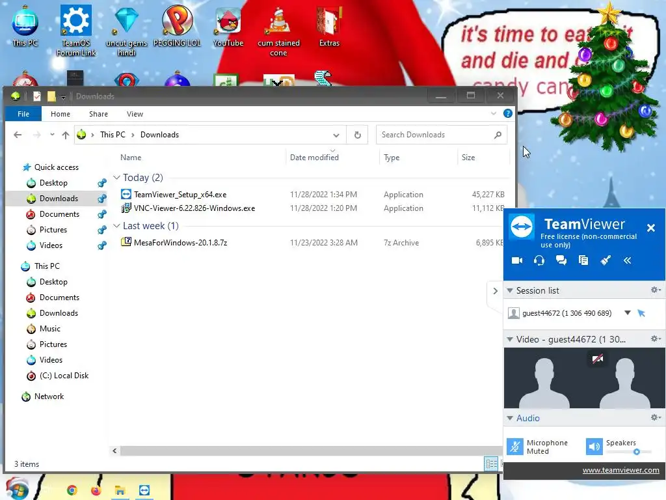Expand the address bar history dropdown
The height and width of the screenshot is (500, 666).
[336, 135]
